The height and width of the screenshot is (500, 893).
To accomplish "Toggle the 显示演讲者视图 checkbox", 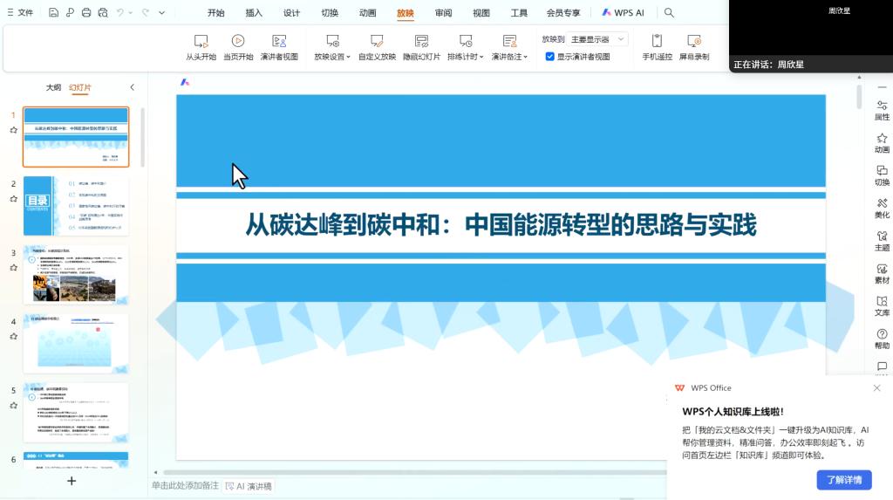I will (550, 57).
